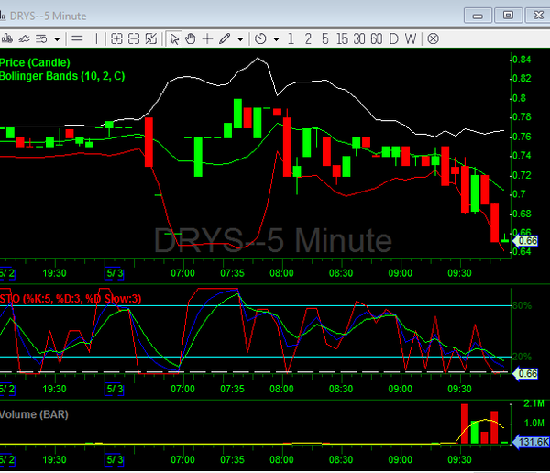Image resolution: width=550 pixels, height=473 pixels.
Task: Click the vertical lines toolbar icon
Action: 94,38
